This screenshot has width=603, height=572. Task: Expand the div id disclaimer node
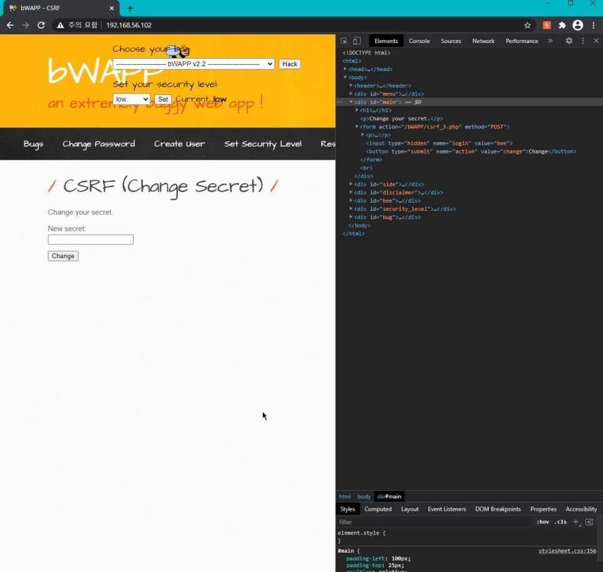click(x=351, y=192)
